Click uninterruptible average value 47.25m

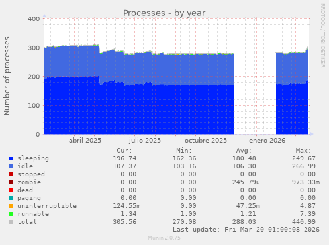tap(248, 206)
